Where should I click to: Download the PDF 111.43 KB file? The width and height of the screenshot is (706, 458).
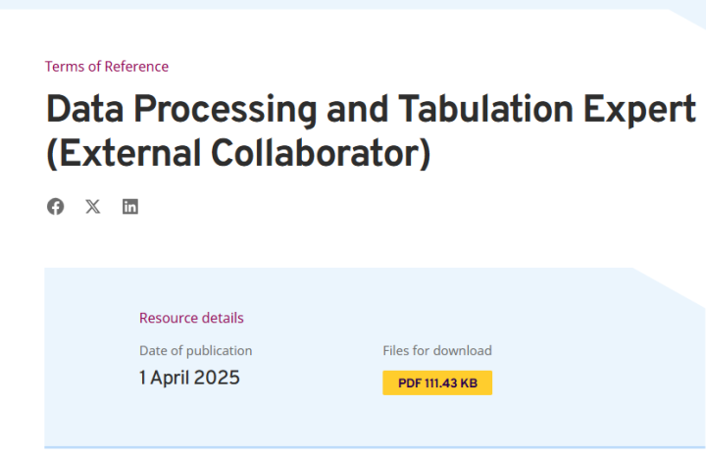click(437, 382)
